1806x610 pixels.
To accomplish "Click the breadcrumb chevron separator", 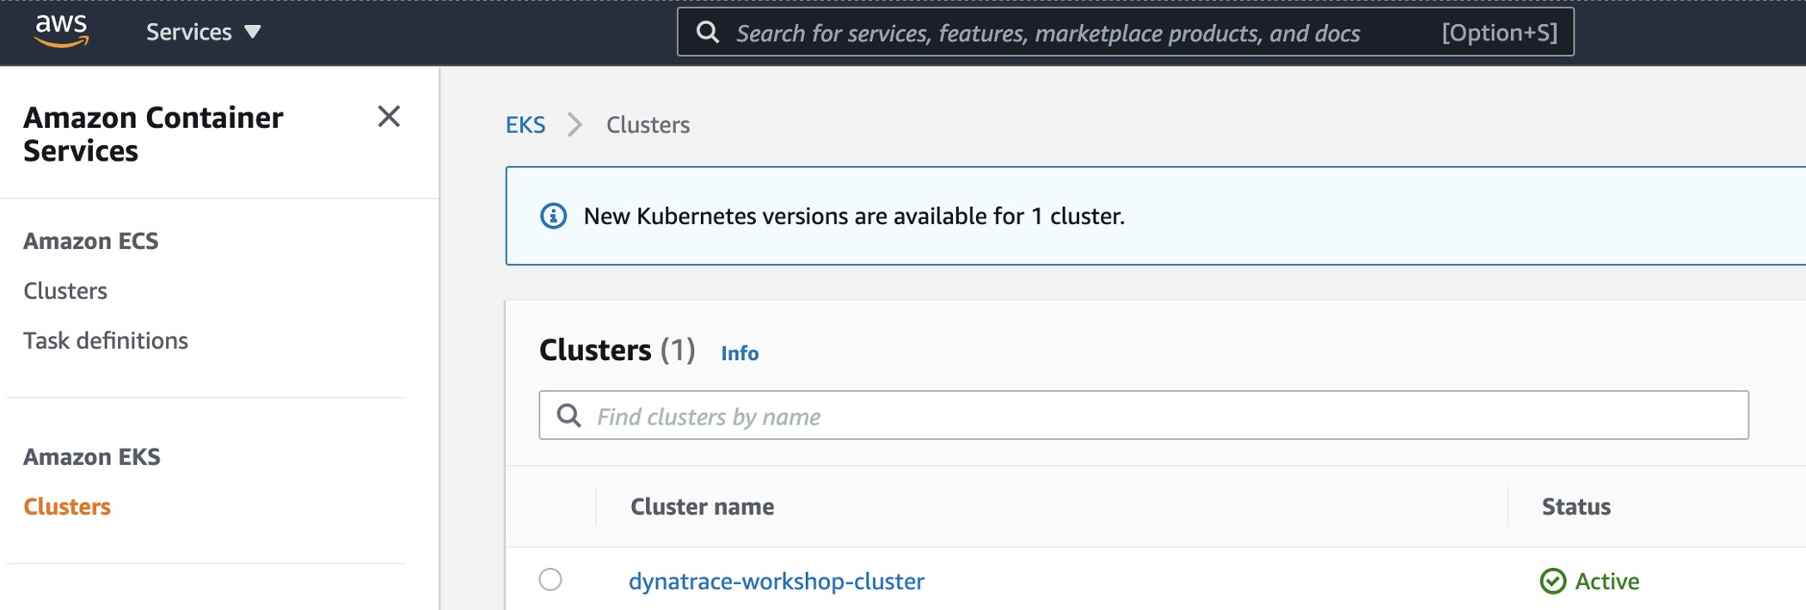I will tap(575, 125).
